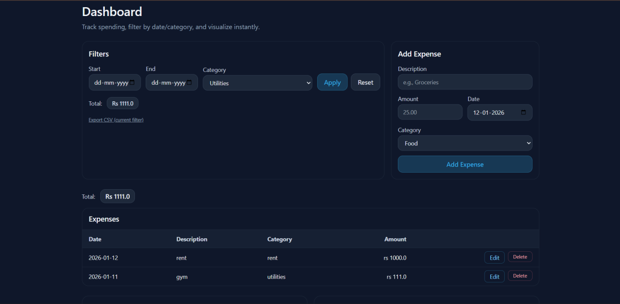Image resolution: width=620 pixels, height=304 pixels.
Task: Focus the Description input with Groceries placeholder
Action: click(464, 82)
